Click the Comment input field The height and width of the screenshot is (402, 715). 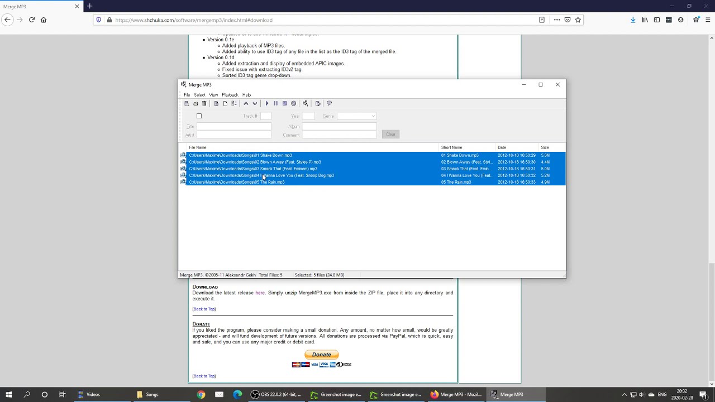tap(339, 135)
